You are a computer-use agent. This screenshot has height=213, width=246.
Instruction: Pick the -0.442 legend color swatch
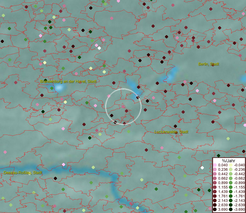231,174
